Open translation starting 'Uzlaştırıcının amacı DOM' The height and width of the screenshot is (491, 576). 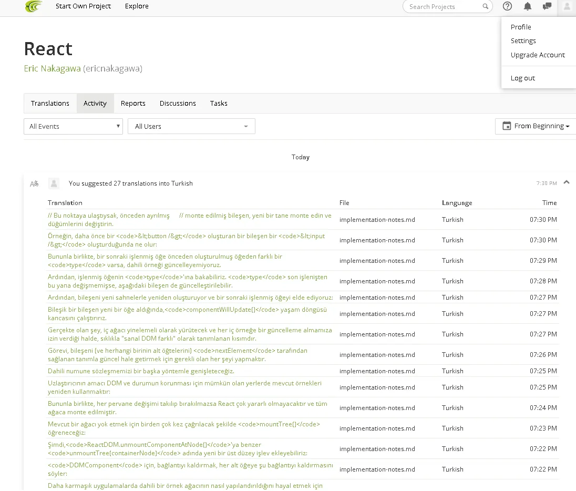coord(184,387)
